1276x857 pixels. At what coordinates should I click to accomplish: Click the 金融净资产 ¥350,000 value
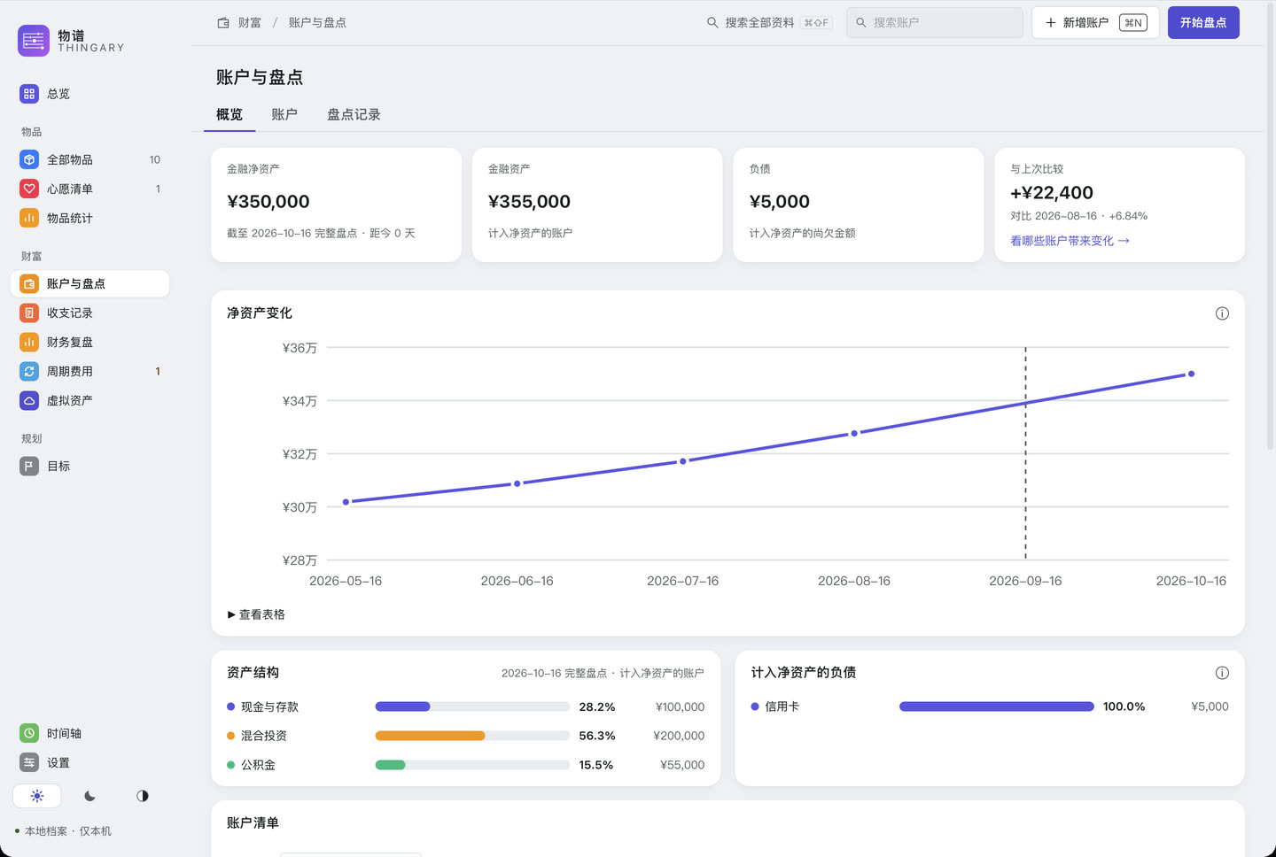[x=268, y=202]
